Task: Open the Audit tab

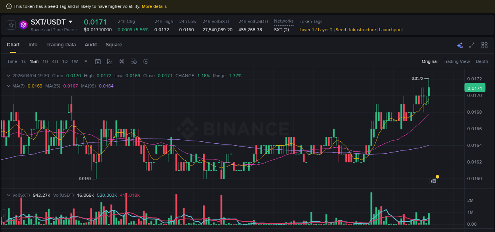Action: pyautogui.click(x=91, y=45)
